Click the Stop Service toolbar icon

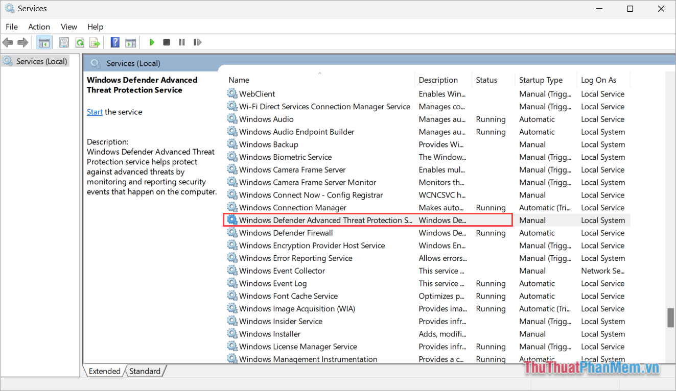pyautogui.click(x=167, y=42)
